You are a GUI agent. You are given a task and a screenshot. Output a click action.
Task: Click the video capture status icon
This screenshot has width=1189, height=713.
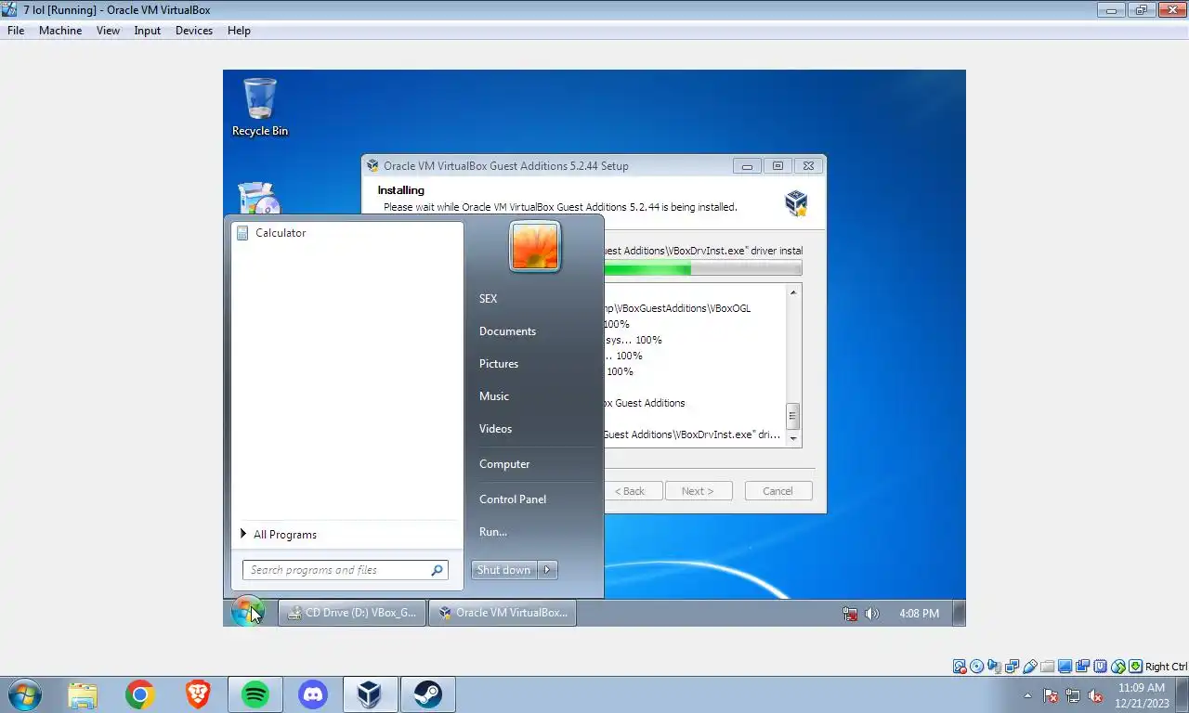1082,667
